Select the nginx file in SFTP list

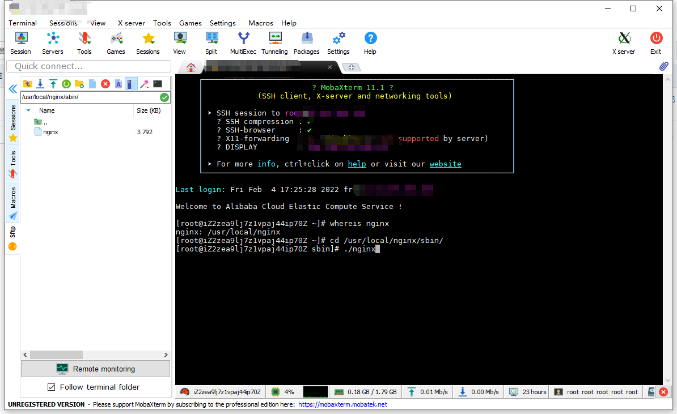50,132
